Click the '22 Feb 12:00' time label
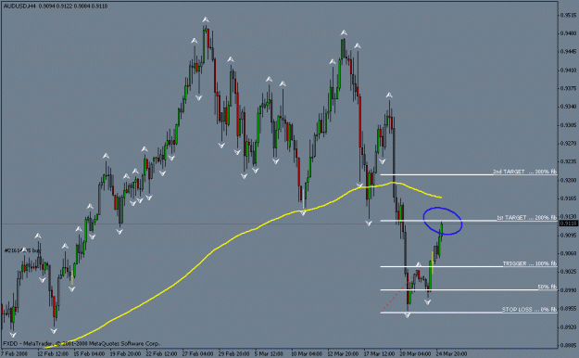Viewport: 579px width, 358px height. coord(161,354)
